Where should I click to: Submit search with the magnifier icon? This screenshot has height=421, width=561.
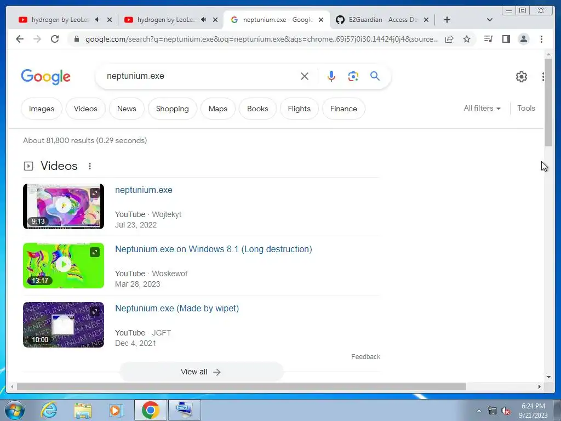click(x=375, y=76)
